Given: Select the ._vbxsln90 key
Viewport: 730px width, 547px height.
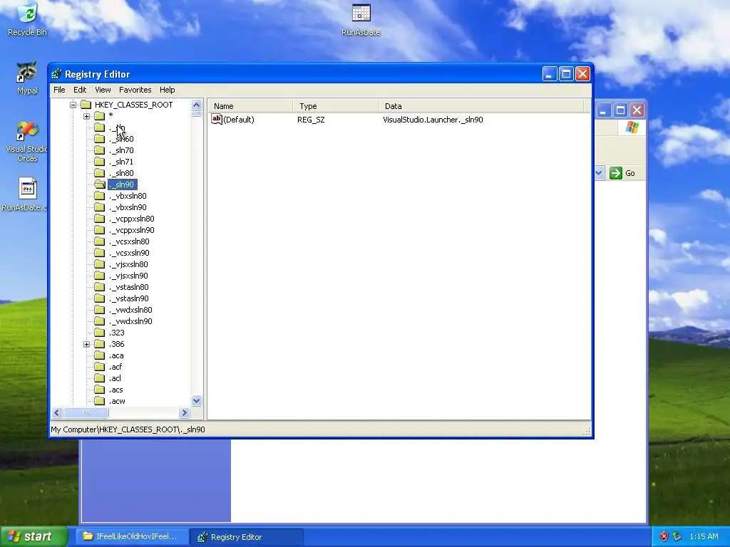Looking at the screenshot, I should coord(128,207).
